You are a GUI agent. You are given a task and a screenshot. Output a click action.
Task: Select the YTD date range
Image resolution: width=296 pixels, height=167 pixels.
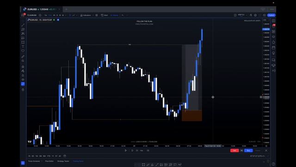point(49,156)
